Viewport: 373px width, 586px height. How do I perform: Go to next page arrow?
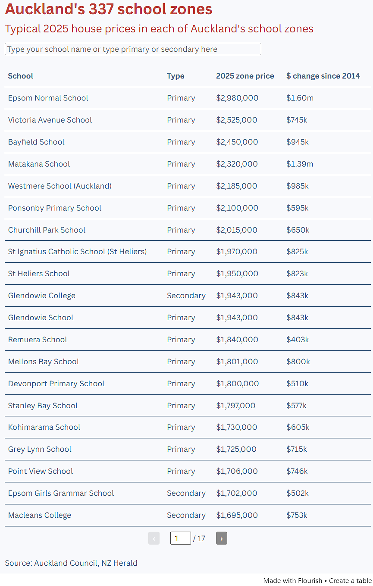(x=221, y=538)
